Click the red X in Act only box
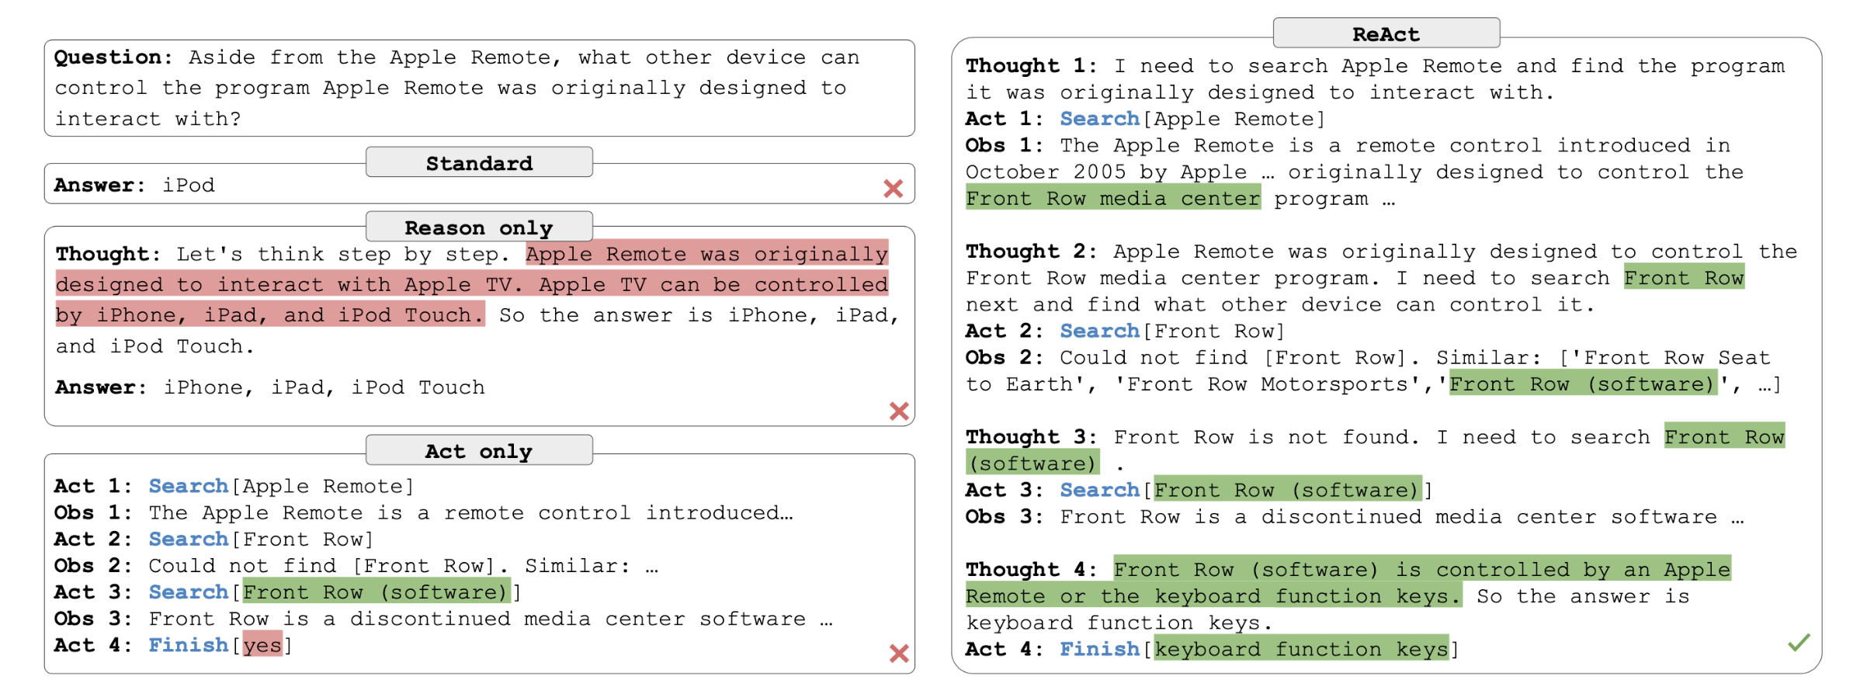The width and height of the screenshot is (1860, 694). (898, 653)
